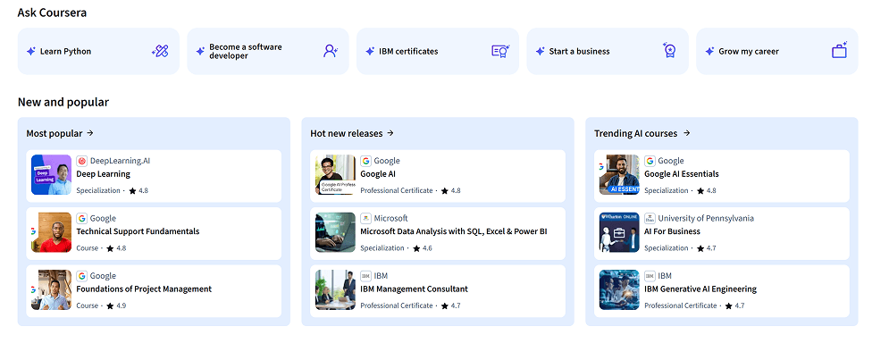This screenshot has width=872, height=343.
Task: Open the IBM Management Consultant title
Action: pos(415,289)
